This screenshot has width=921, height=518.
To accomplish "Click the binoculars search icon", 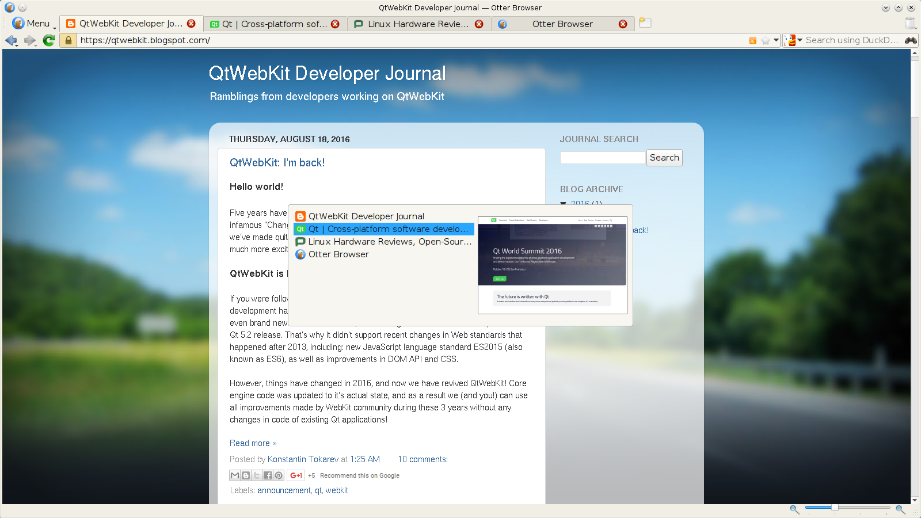I will coord(911,40).
